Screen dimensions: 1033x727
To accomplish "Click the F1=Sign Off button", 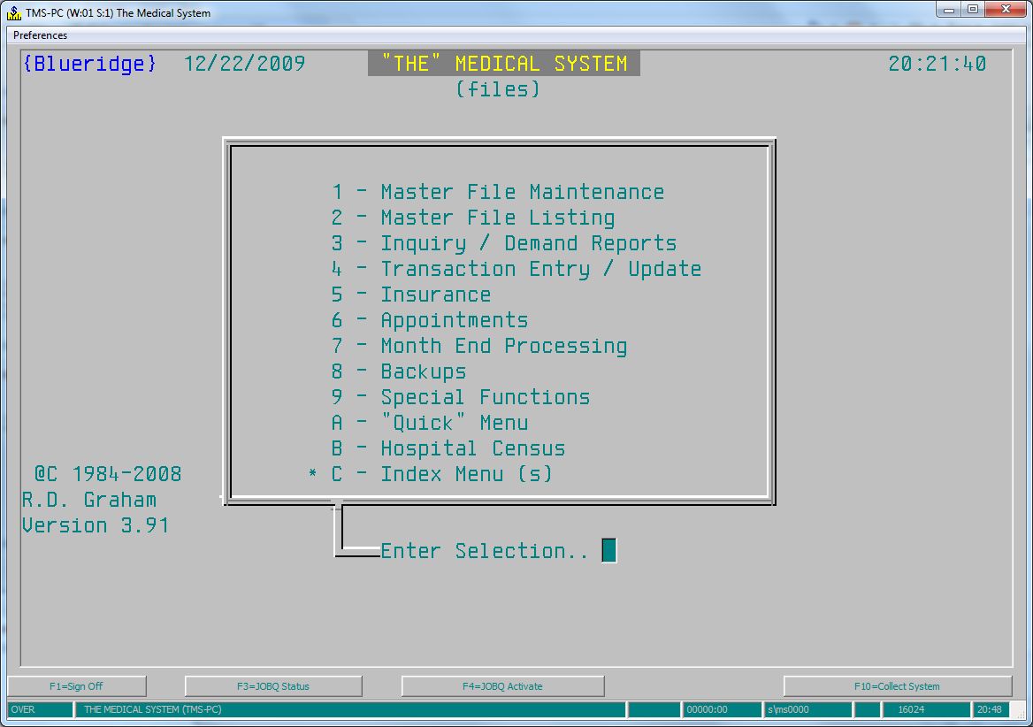I will (x=77, y=686).
